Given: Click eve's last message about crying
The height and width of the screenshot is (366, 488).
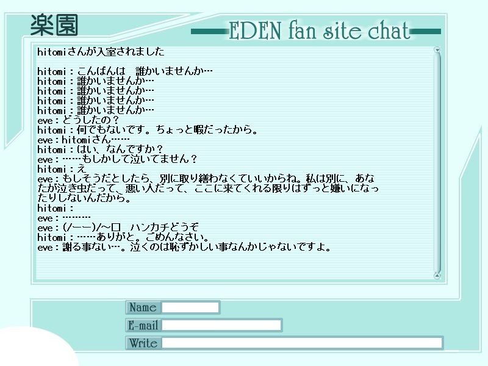Looking at the screenshot, I should tap(184, 248).
